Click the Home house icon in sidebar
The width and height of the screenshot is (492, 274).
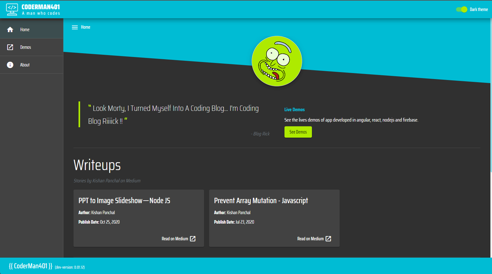click(10, 30)
